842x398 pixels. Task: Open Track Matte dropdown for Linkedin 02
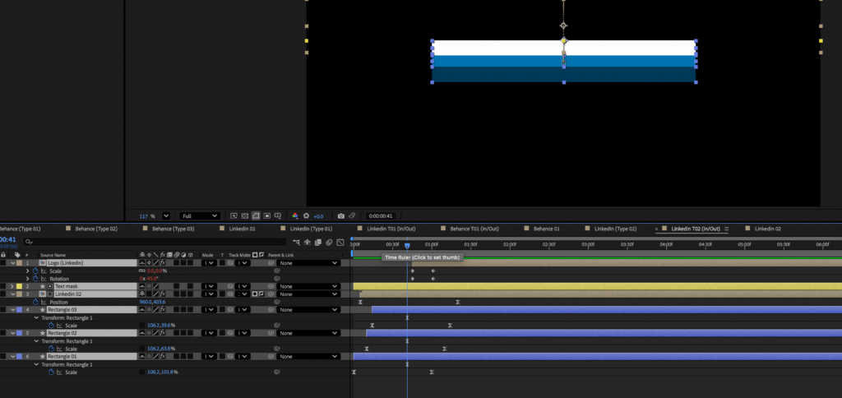click(x=243, y=294)
